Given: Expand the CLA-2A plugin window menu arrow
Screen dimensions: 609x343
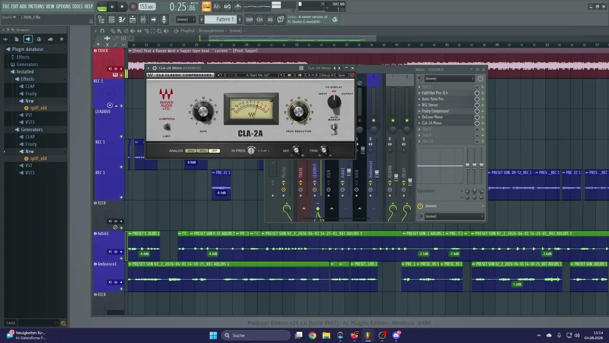Looking at the screenshot, I should 148,68.
